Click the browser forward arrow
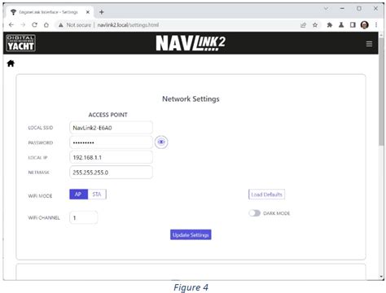Screen dimensions: 386x293 23,25
